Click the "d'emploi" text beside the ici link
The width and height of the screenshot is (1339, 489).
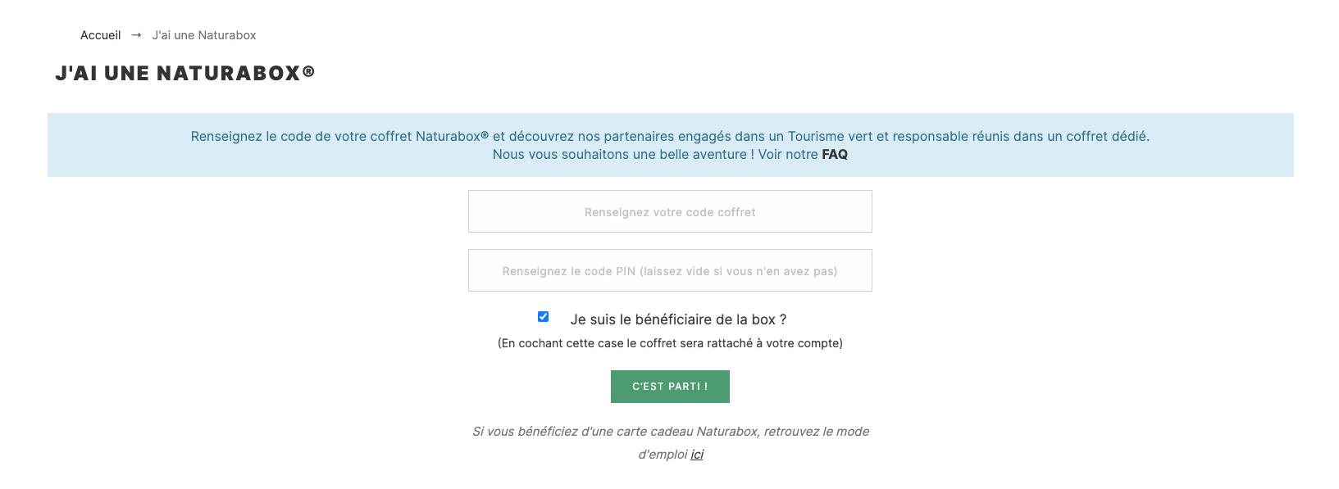pos(663,455)
